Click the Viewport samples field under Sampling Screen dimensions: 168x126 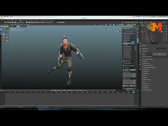[x=160, y=55]
